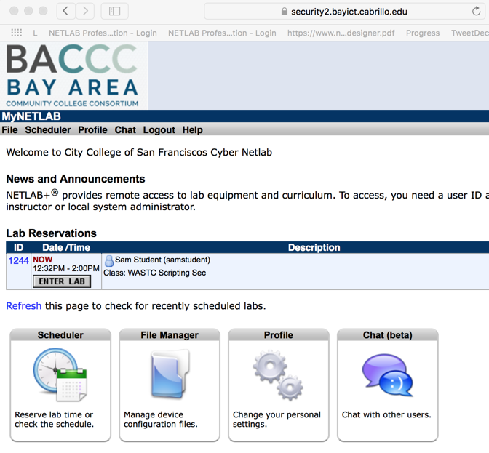
Task: Click the user avatar icon beside Sam Student
Action: point(109,261)
